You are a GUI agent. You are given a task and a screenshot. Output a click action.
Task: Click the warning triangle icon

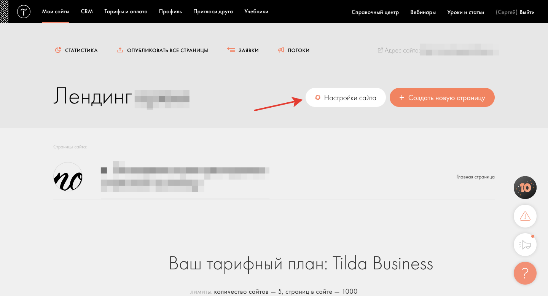[x=525, y=216]
